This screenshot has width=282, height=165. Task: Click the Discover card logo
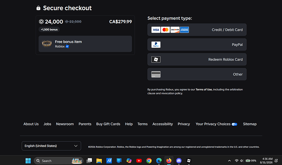click(x=175, y=30)
